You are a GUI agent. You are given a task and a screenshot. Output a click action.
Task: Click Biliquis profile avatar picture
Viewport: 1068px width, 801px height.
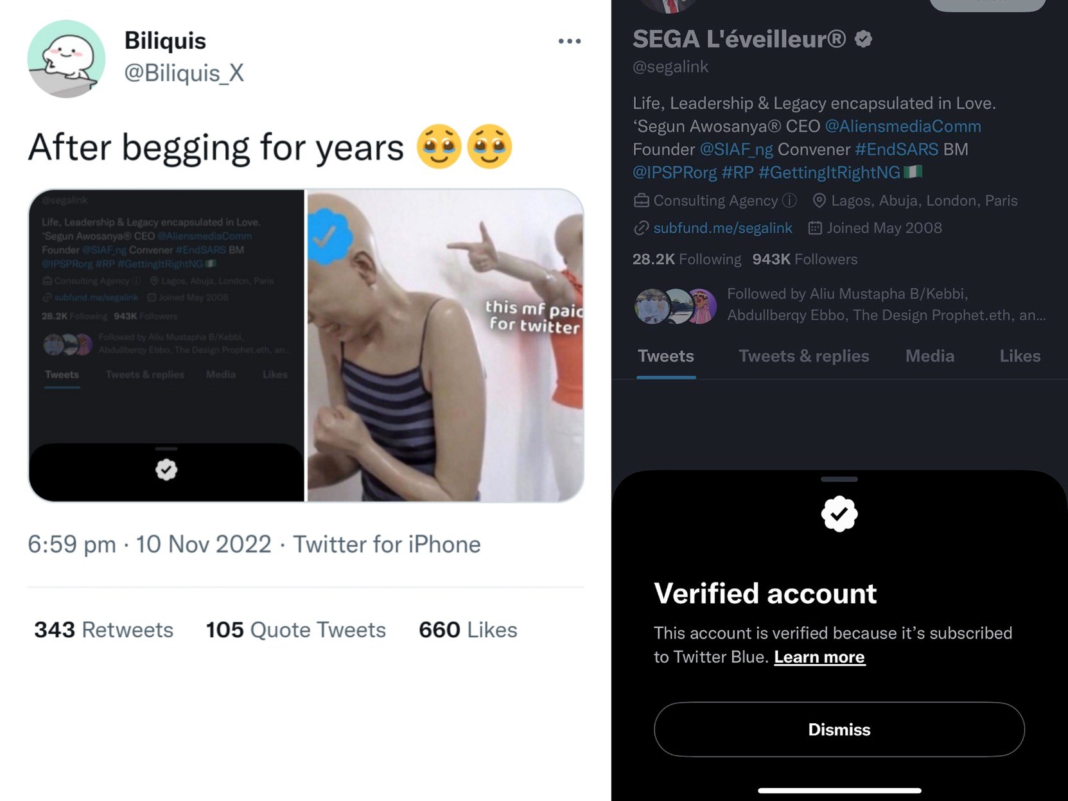pyautogui.click(x=66, y=58)
